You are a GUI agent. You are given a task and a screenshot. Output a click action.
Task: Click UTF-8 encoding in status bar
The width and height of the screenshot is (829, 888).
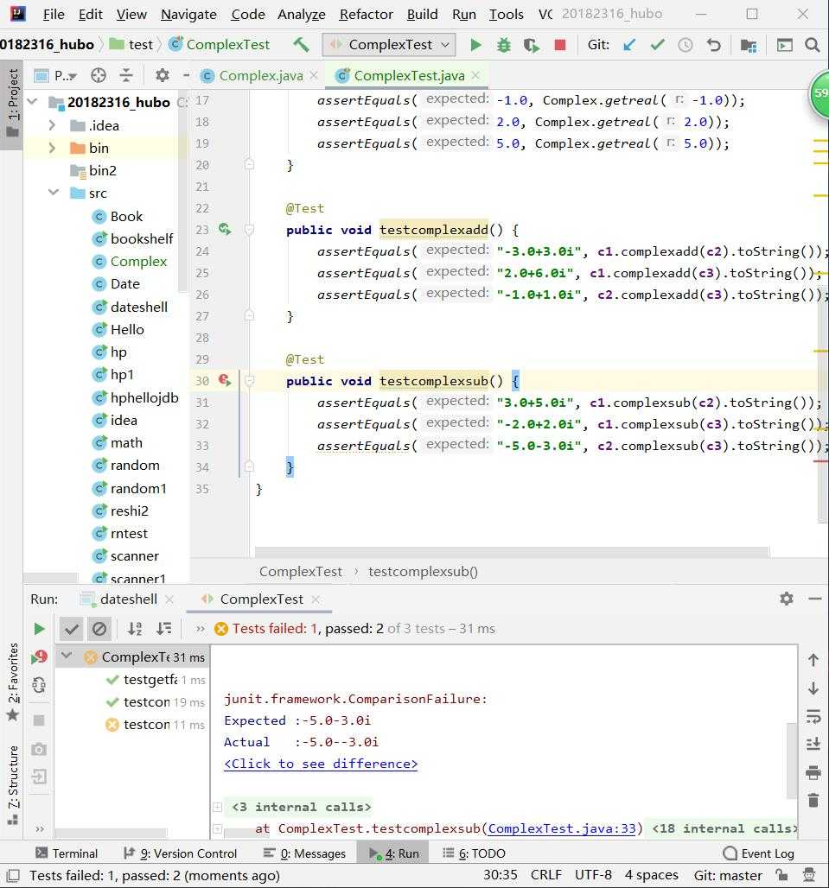pyautogui.click(x=593, y=875)
